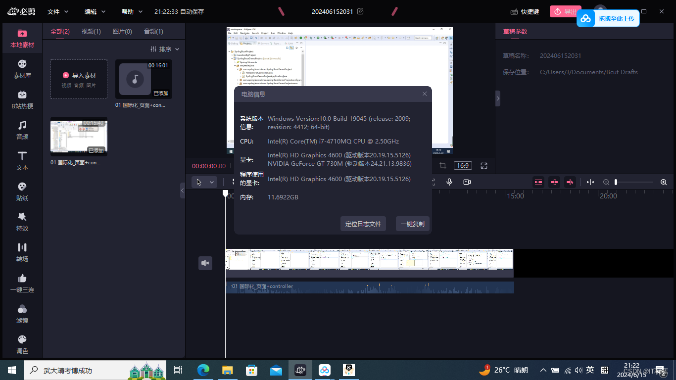The image size is (676, 380).
Task: Open the 16:9 aspect ratio selector
Action: click(463, 166)
